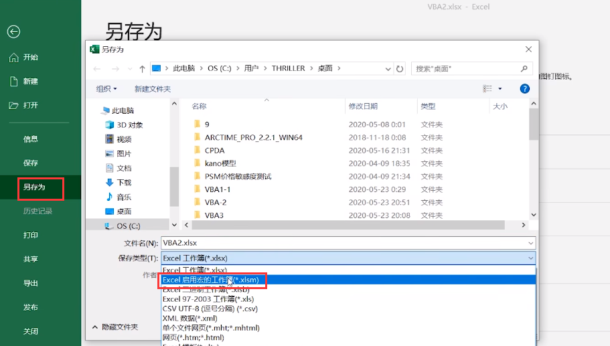
Task: Close the 另存为 dialog
Action: pyautogui.click(x=528, y=49)
